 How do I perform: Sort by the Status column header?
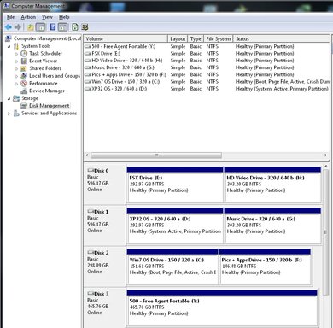point(281,38)
